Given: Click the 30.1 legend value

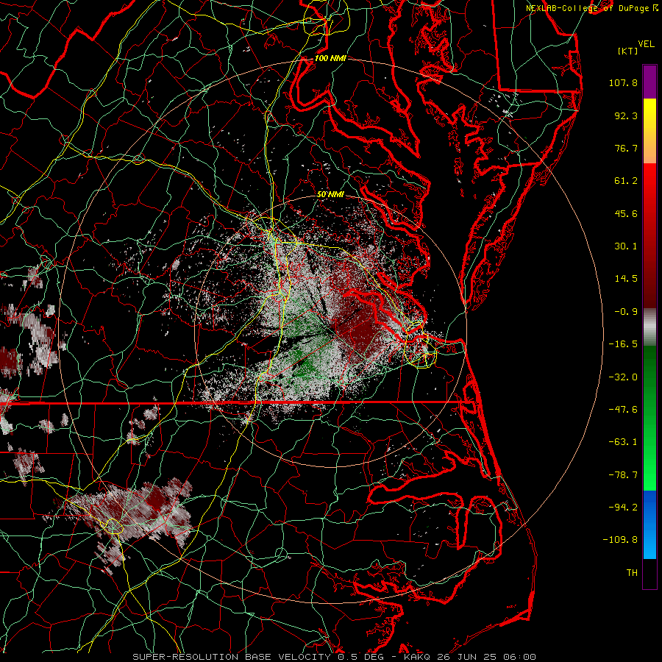Looking at the screenshot, I should click(626, 246).
